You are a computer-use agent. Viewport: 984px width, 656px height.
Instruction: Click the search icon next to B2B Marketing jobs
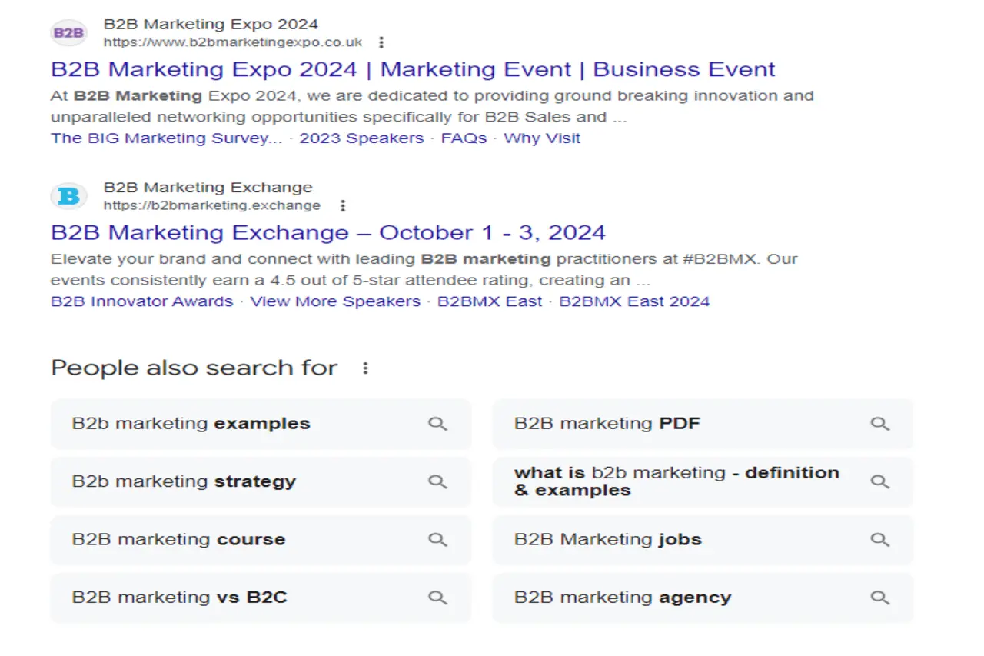click(879, 540)
